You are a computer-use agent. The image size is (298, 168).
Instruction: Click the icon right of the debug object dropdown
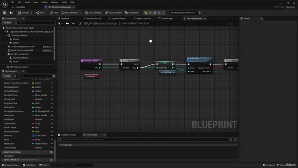tap(200, 13)
